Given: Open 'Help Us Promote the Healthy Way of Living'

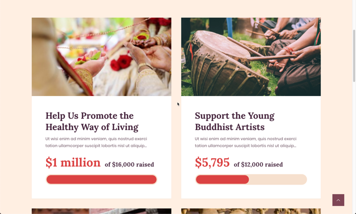Looking at the screenshot, I should coord(92,121).
